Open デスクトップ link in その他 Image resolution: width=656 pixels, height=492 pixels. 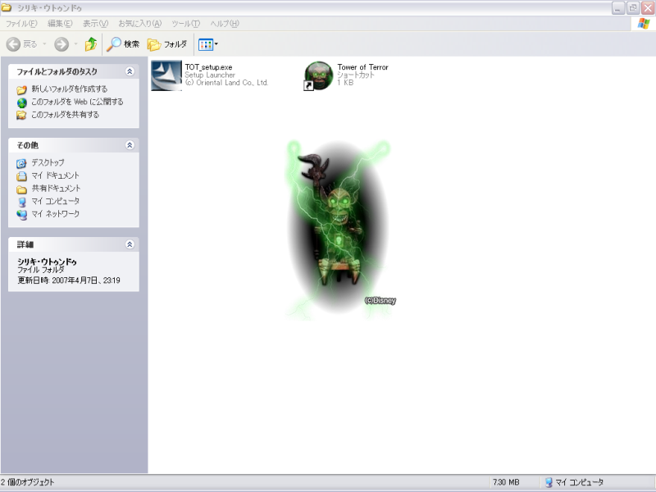[x=48, y=162]
